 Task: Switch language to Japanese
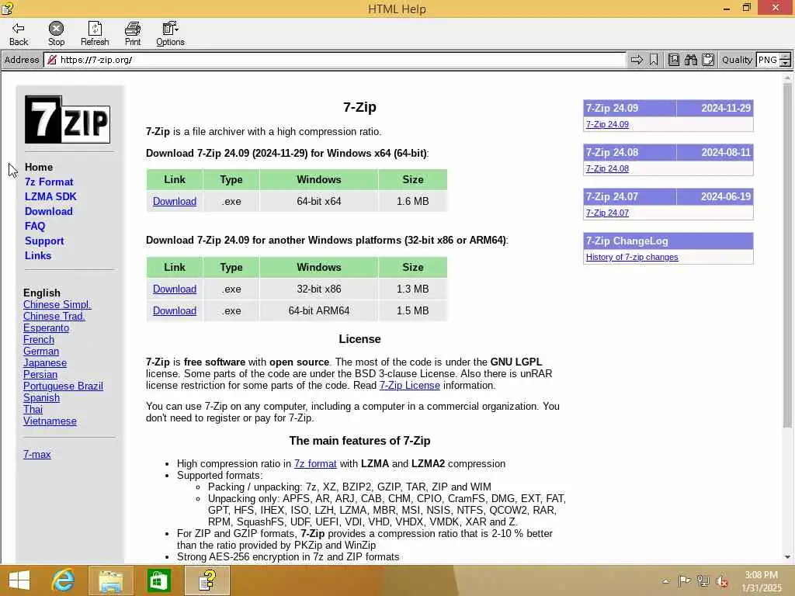[x=44, y=363]
